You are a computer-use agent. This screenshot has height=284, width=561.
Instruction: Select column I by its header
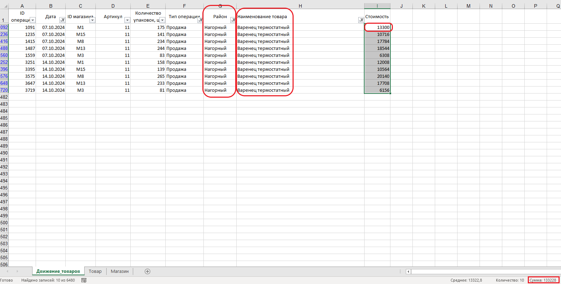tap(377, 6)
